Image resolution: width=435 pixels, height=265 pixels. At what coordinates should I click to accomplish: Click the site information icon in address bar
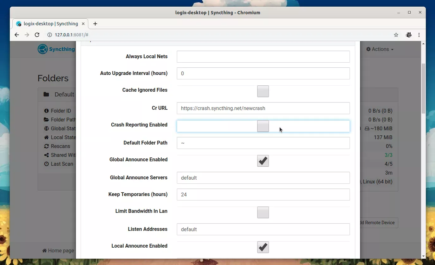[50, 35]
